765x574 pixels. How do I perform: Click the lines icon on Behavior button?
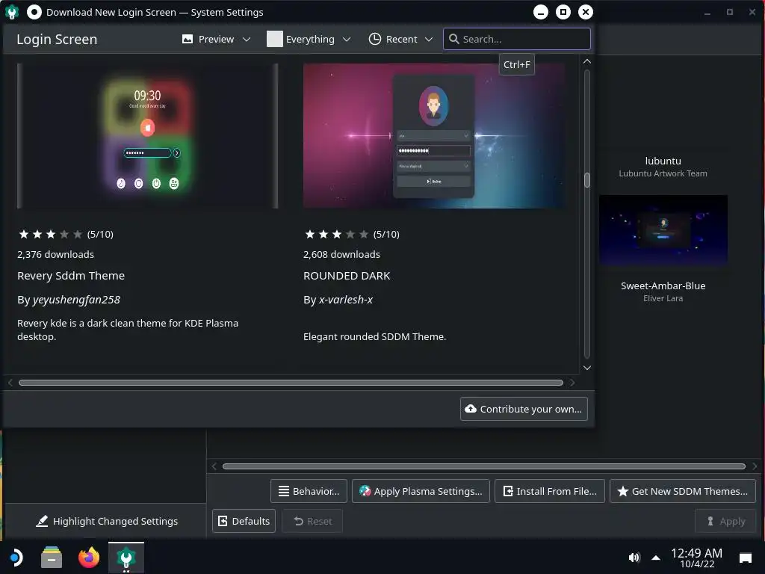[x=283, y=491]
